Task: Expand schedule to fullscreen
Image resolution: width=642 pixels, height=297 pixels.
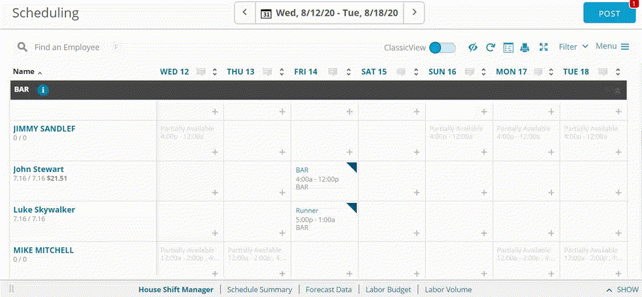Action: pyautogui.click(x=543, y=47)
